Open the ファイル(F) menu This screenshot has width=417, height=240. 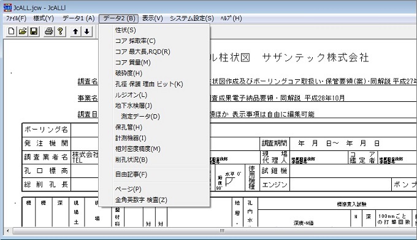[16, 18]
